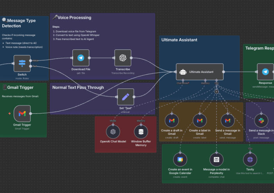The width and height of the screenshot is (274, 193).
Task: Click the Transcribe node output connector
Action: click(x=131, y=58)
